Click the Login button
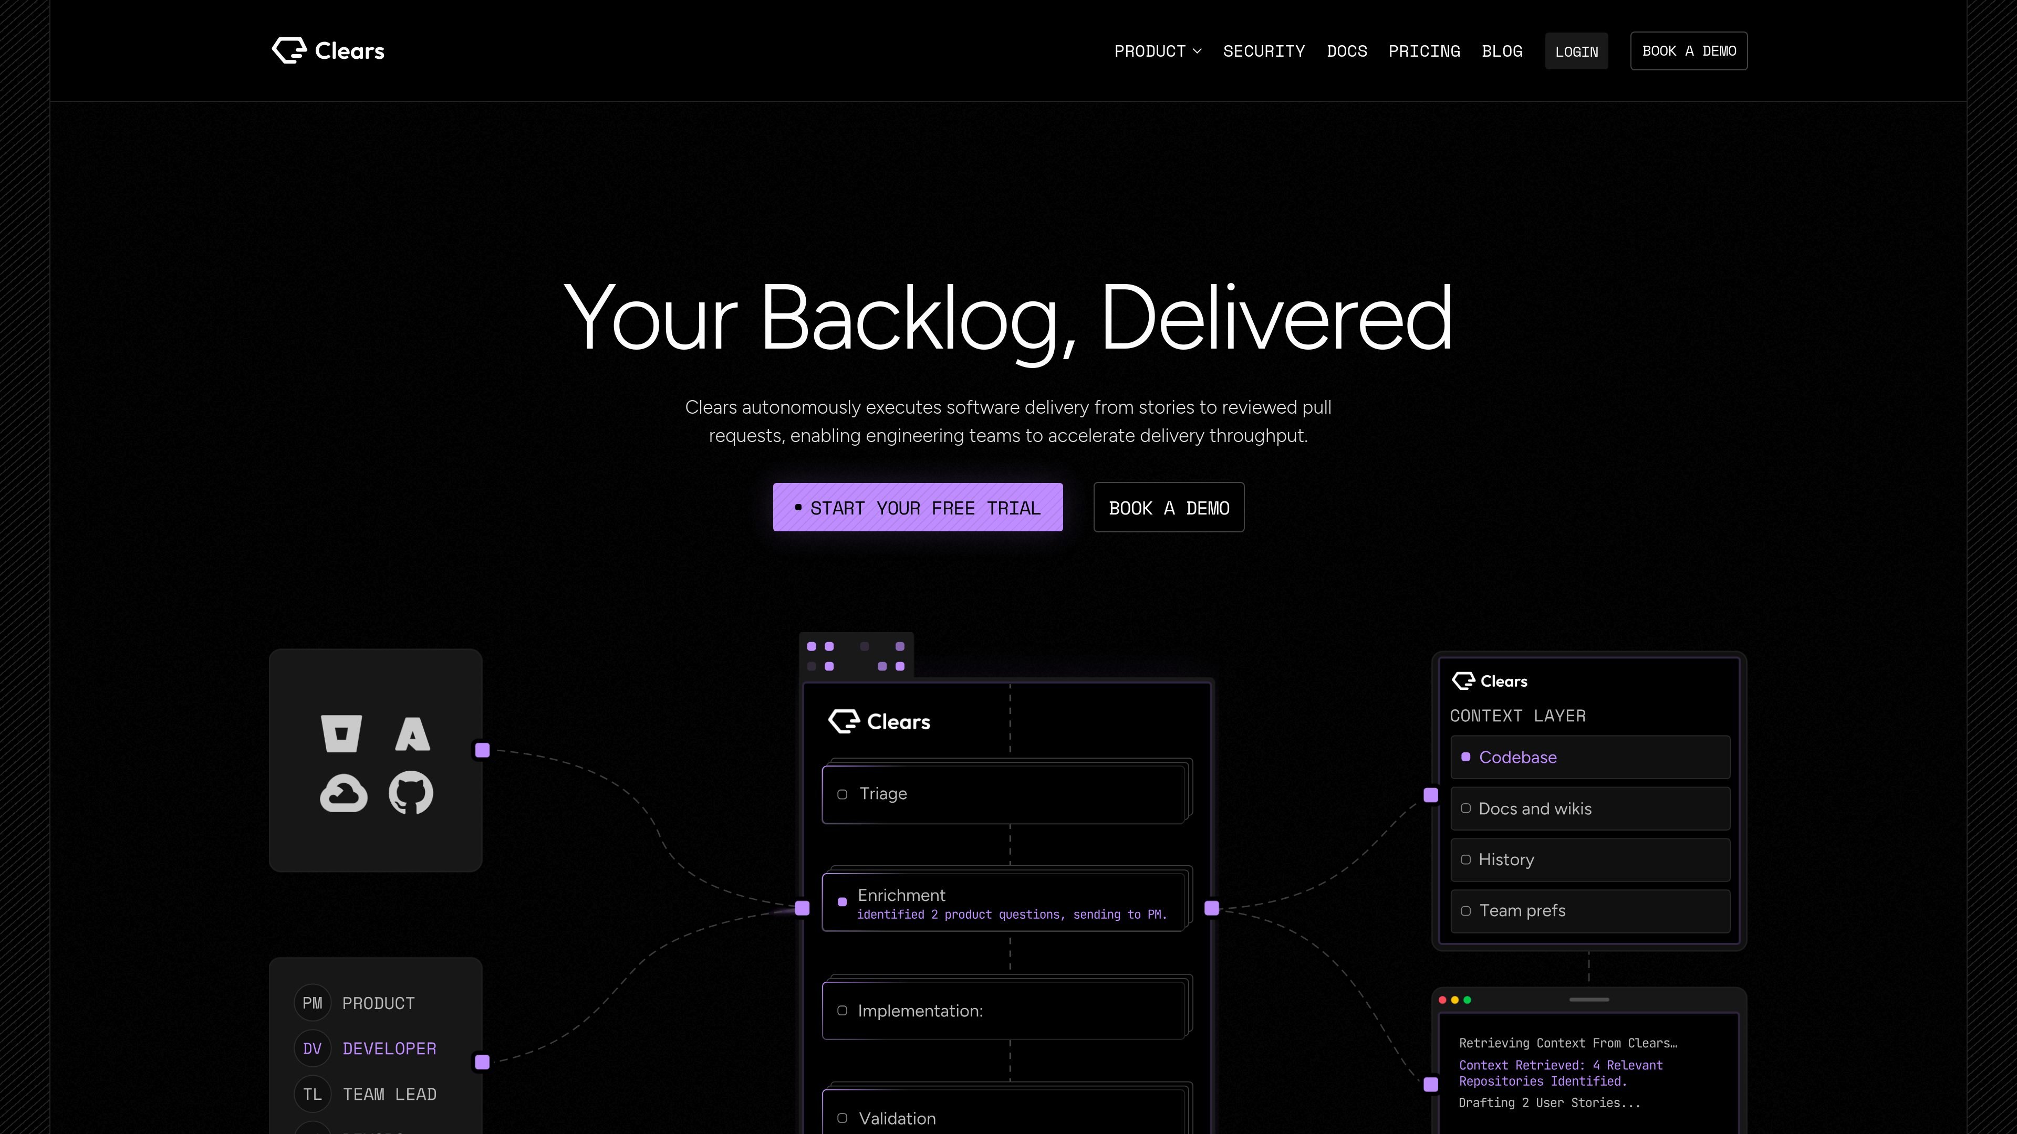The image size is (2017, 1134). click(x=1576, y=51)
